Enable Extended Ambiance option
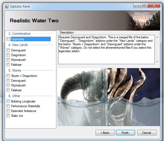Image resolution: width=164 pixels, height=141 pixels. (x=8, y=111)
